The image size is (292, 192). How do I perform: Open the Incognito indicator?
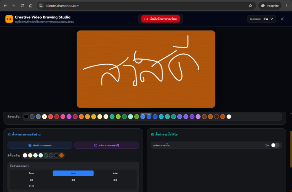point(270,6)
